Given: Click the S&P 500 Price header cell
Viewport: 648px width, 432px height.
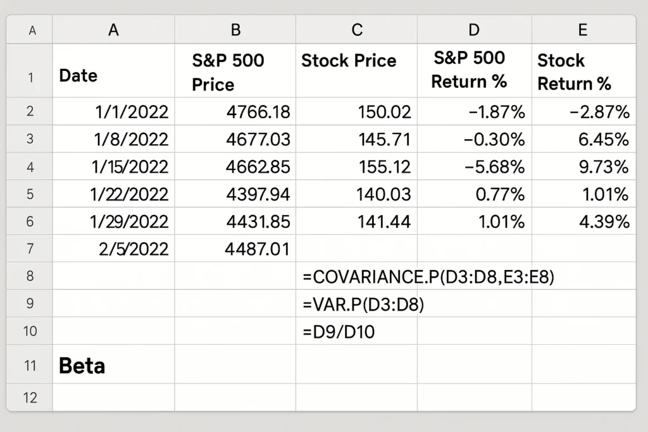Looking at the screenshot, I should [x=235, y=70].
